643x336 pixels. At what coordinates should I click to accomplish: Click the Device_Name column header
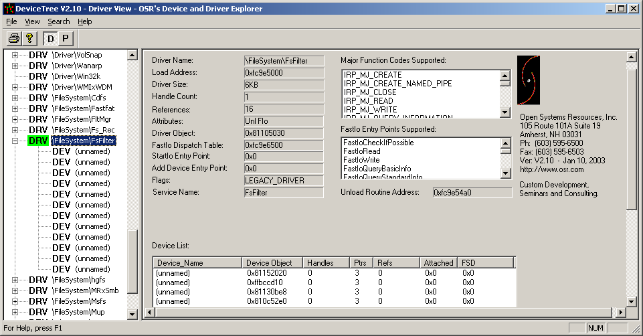(x=197, y=262)
